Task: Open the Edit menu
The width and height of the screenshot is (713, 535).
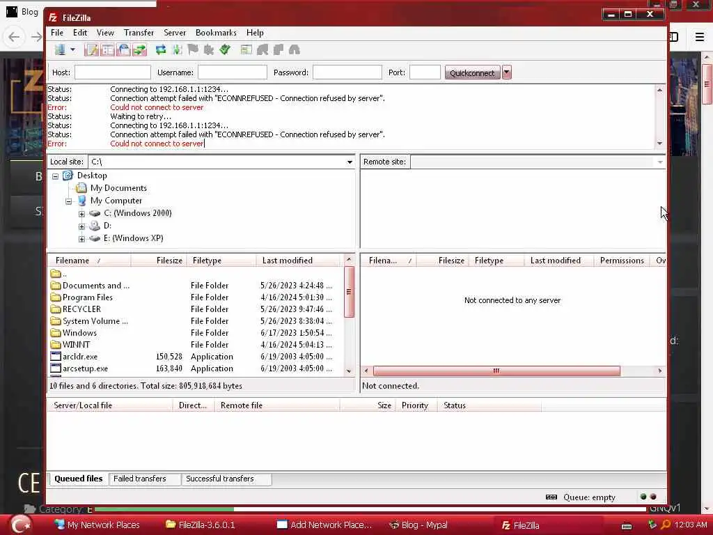Action: pyautogui.click(x=80, y=33)
